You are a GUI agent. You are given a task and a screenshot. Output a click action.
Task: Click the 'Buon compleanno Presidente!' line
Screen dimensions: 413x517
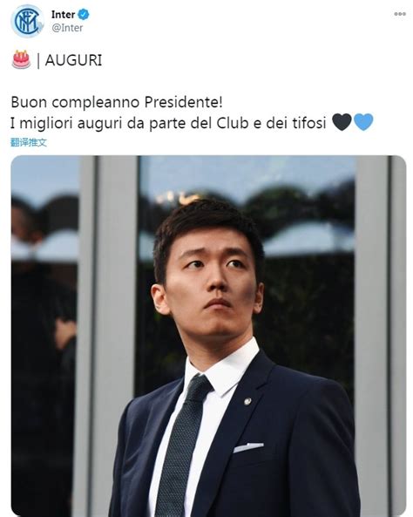(117, 102)
